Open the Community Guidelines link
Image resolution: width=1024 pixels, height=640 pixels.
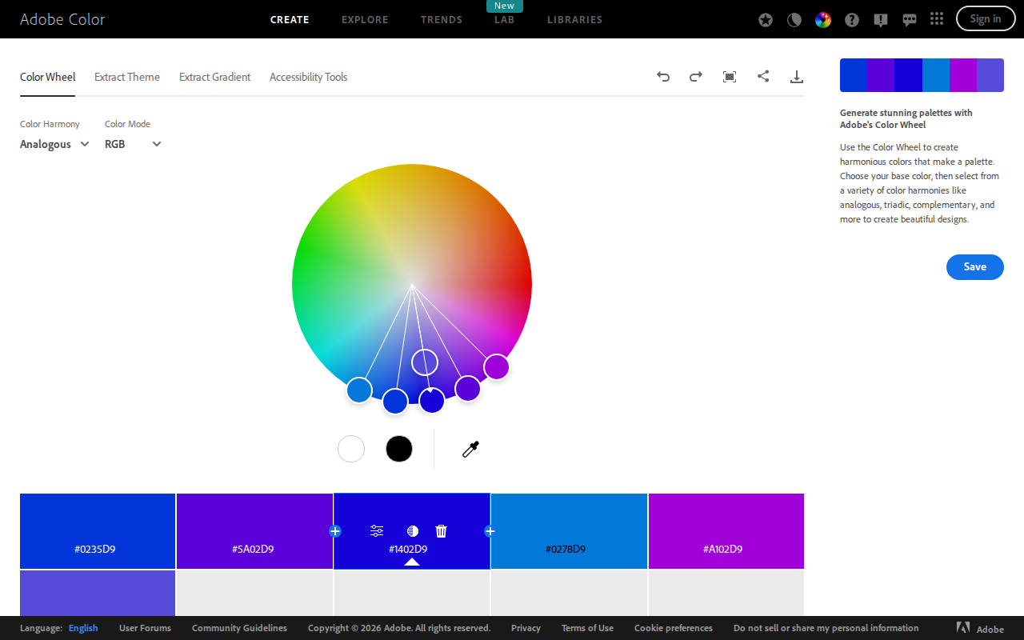(x=239, y=628)
